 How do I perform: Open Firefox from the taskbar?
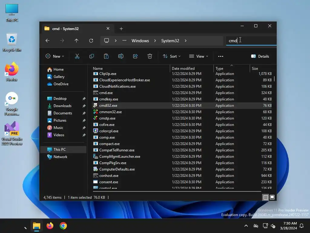coord(50,226)
